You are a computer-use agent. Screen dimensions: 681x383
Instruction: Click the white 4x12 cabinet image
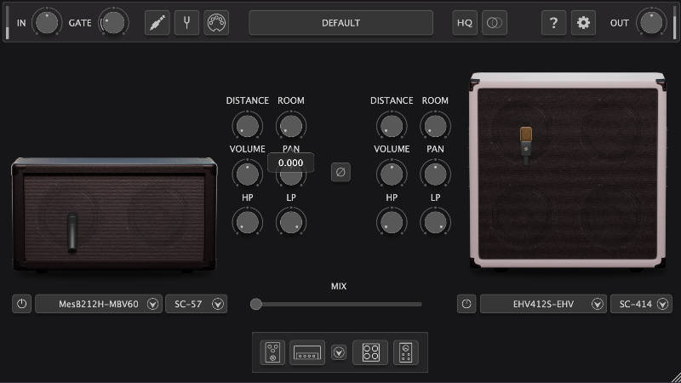pos(568,171)
